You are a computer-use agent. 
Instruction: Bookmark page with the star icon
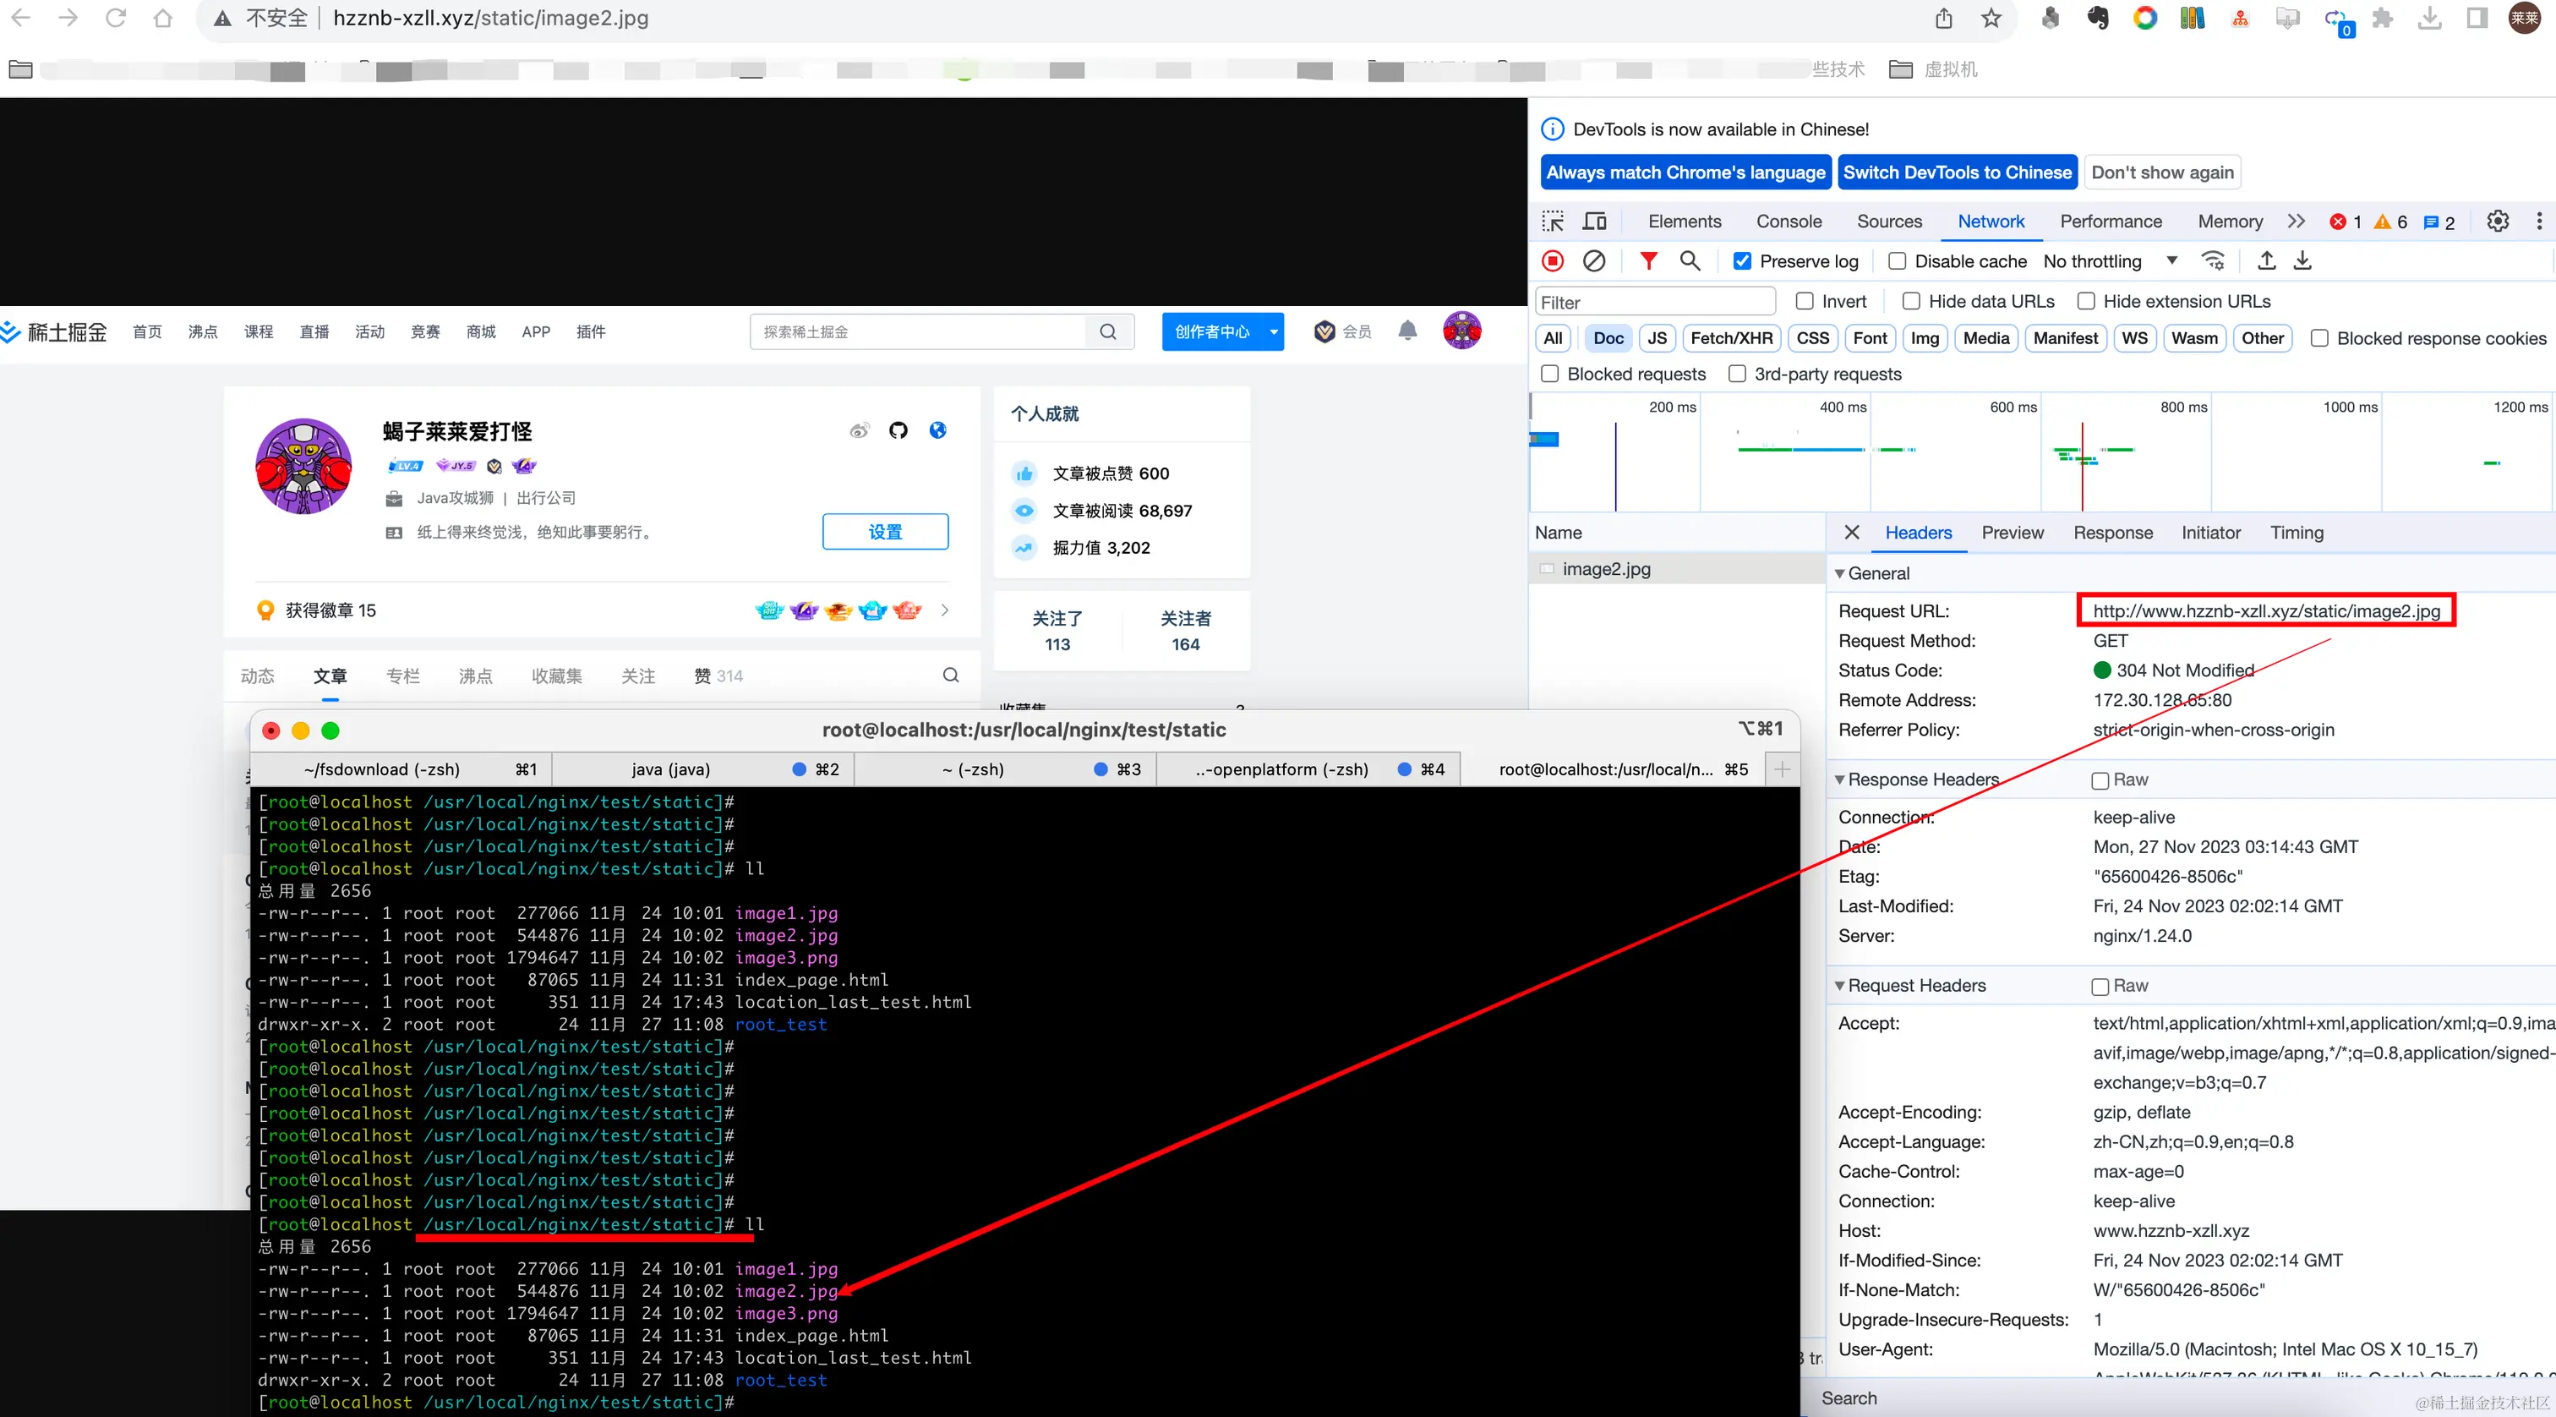pos(1991,18)
